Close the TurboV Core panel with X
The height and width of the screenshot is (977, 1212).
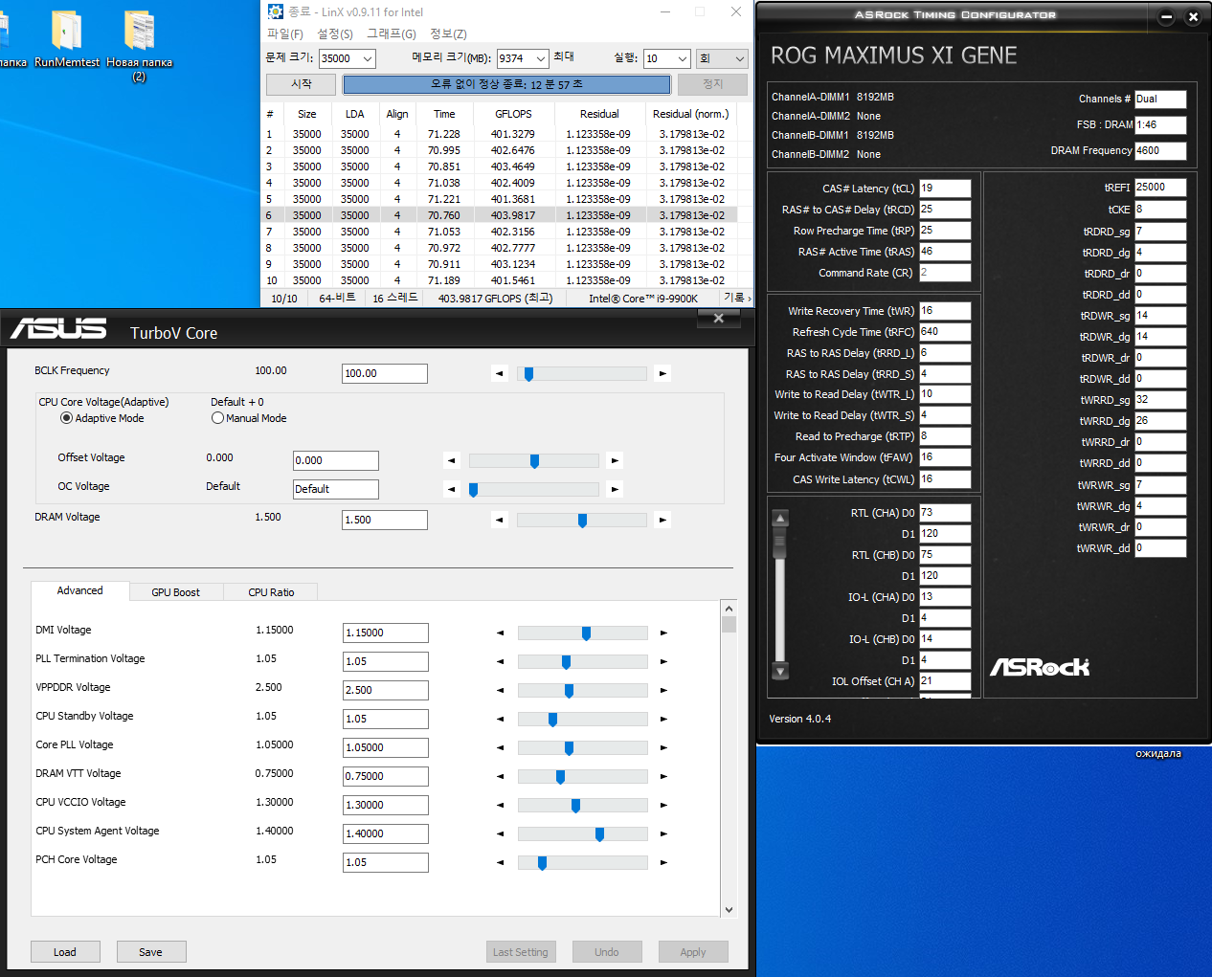719,319
